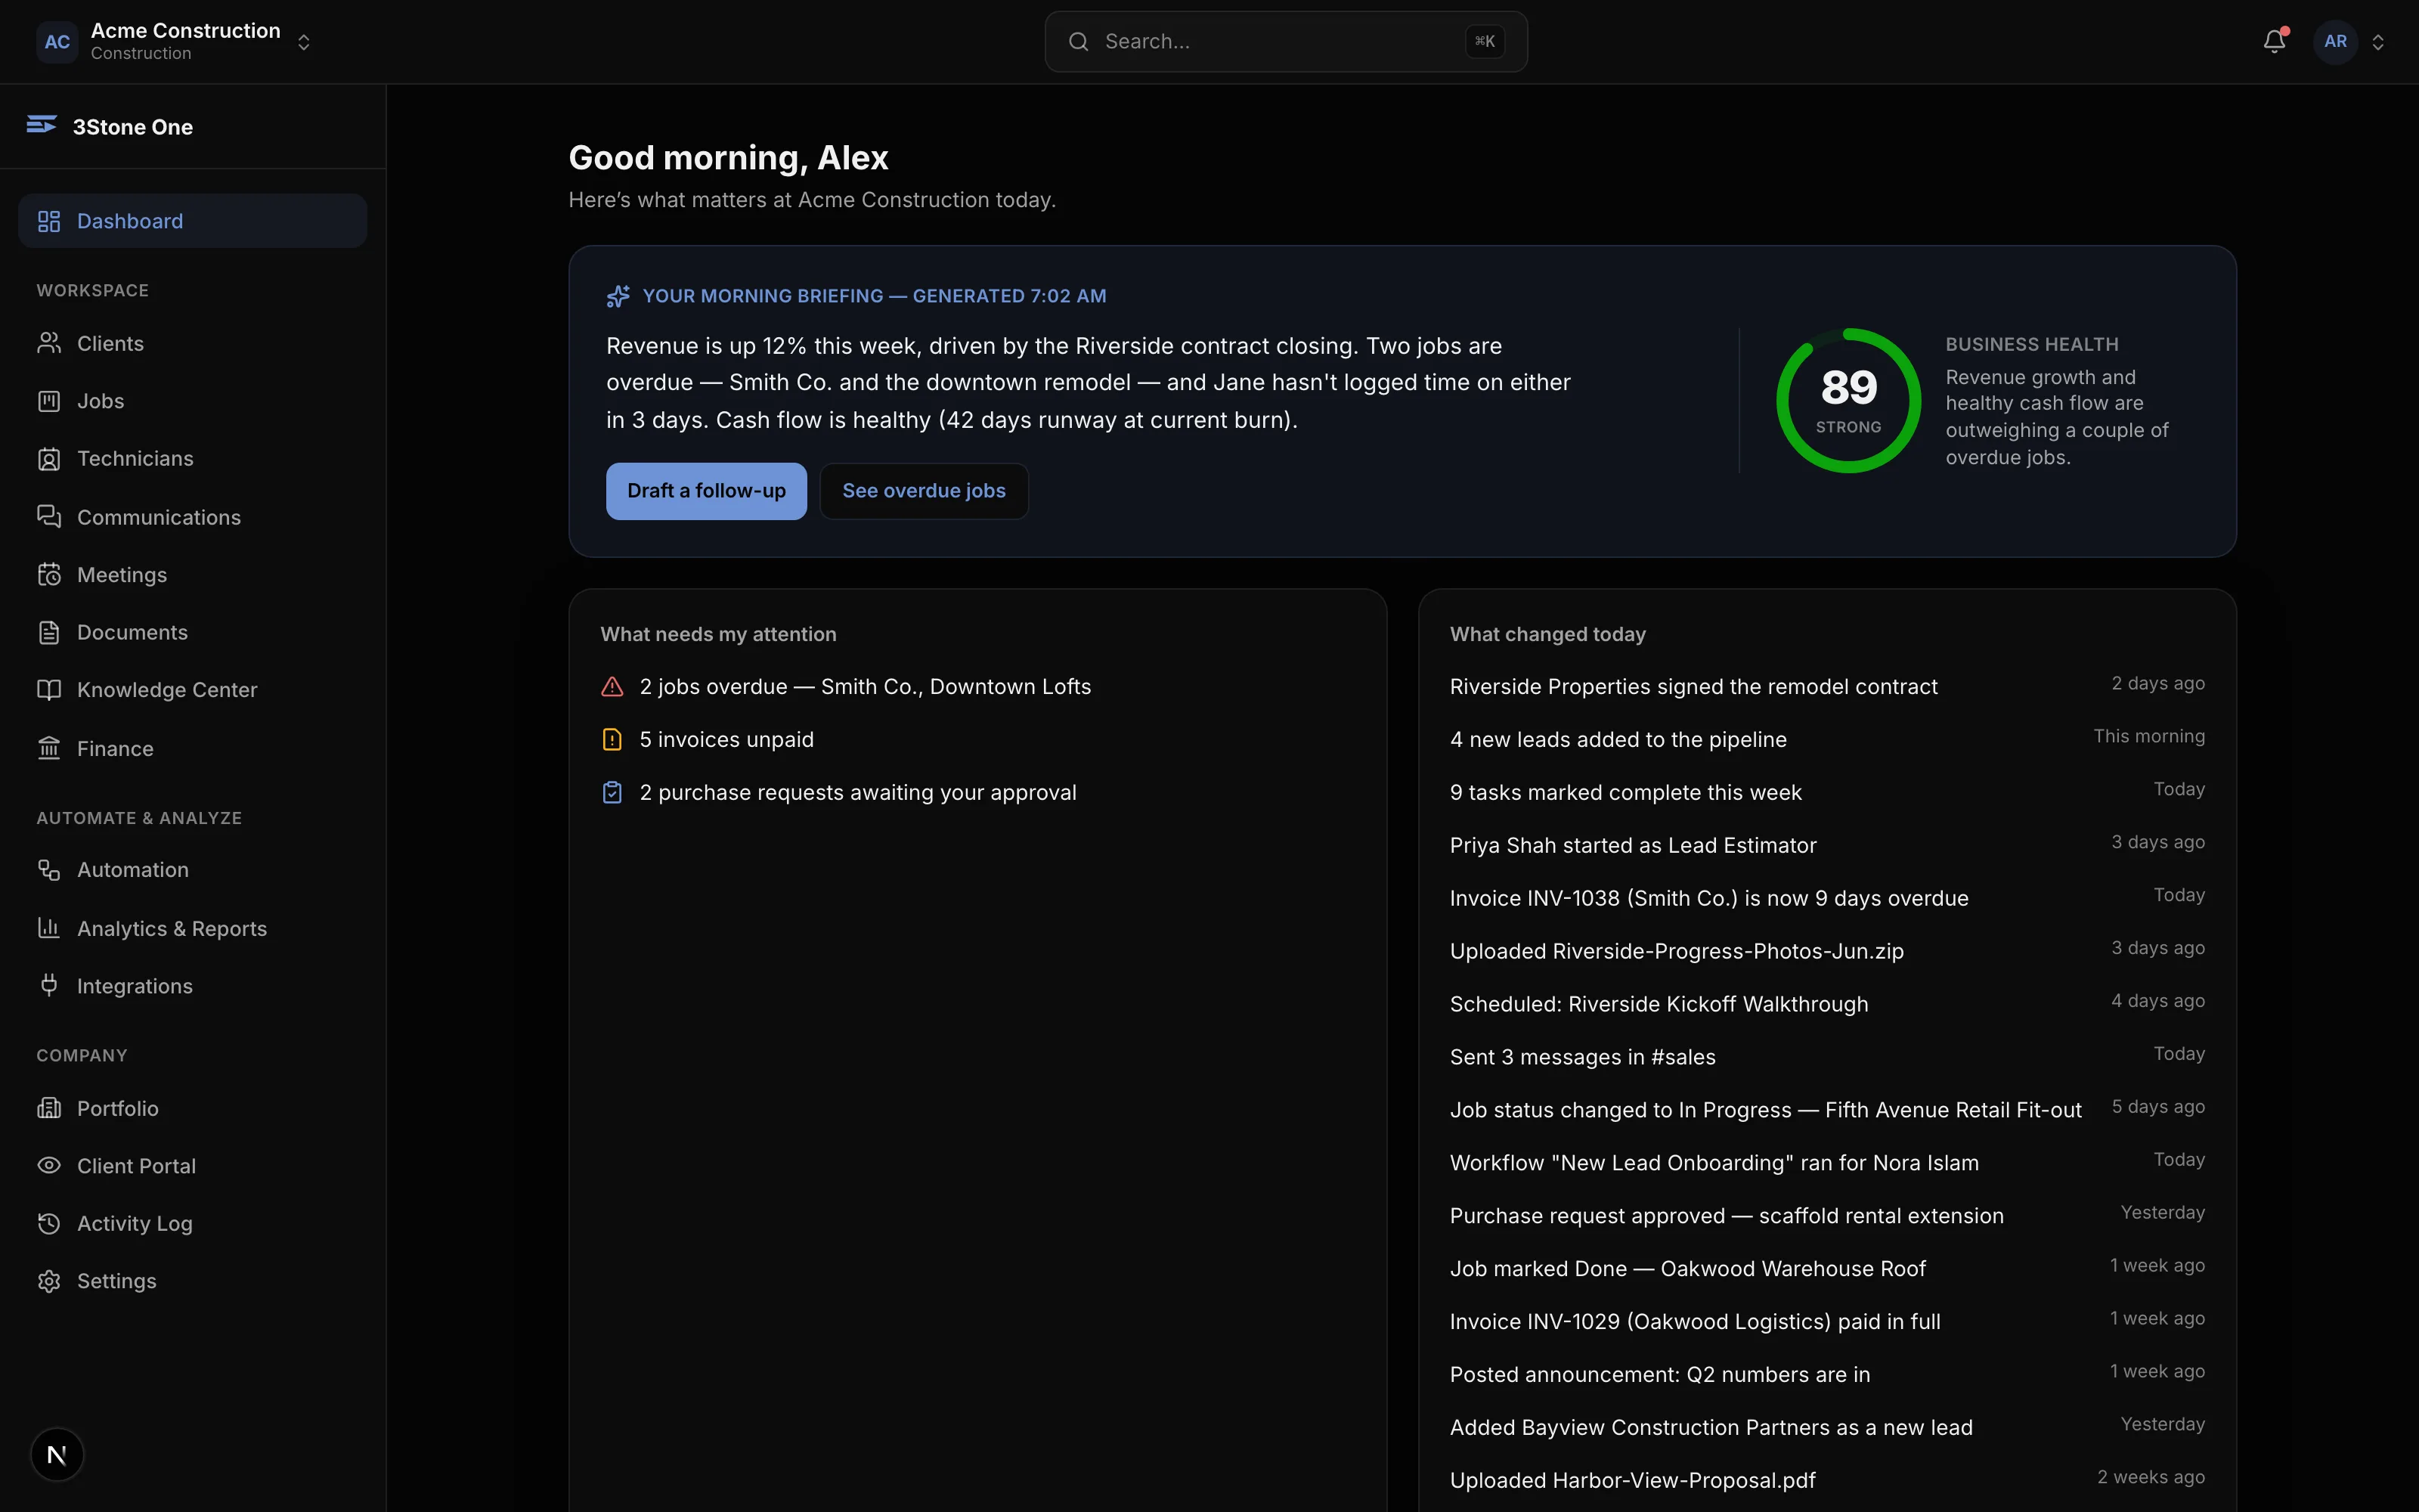
Task: Click the magnifier icon in search bar
Action: point(1079,41)
